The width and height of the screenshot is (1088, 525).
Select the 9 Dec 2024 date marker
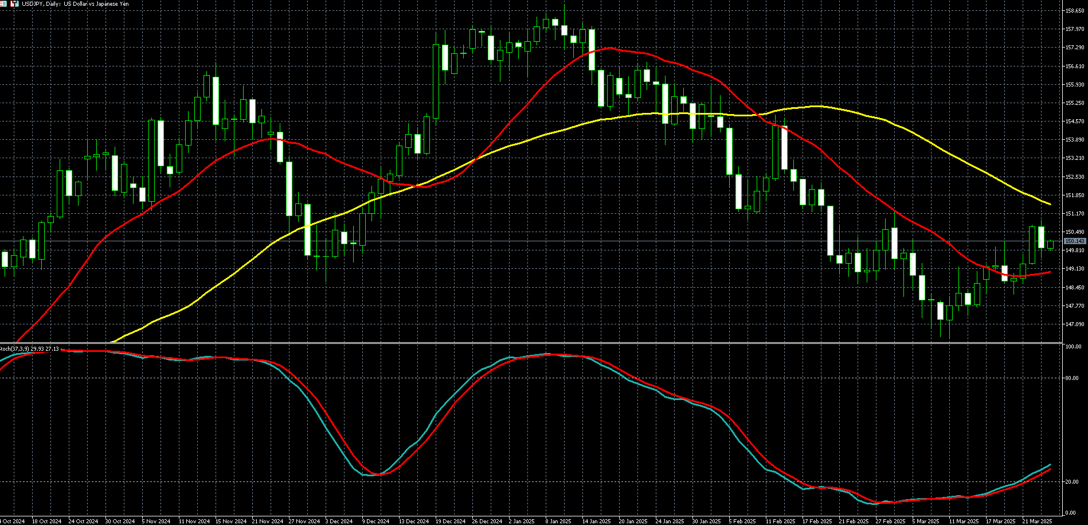(375, 521)
